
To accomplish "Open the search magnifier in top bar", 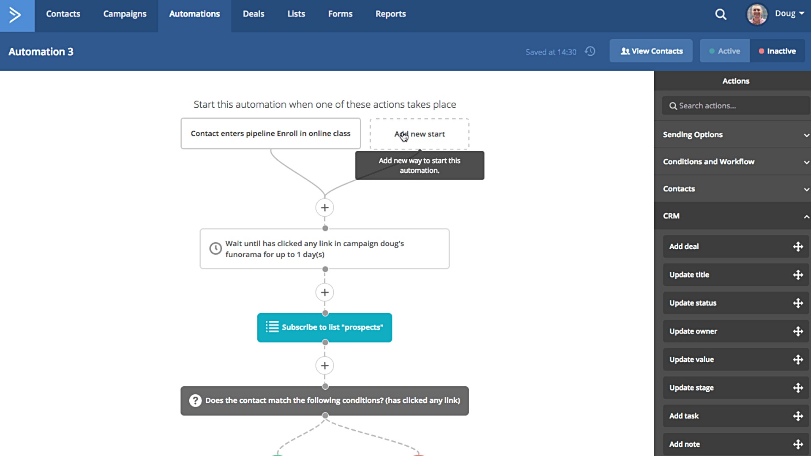I will [x=721, y=15].
